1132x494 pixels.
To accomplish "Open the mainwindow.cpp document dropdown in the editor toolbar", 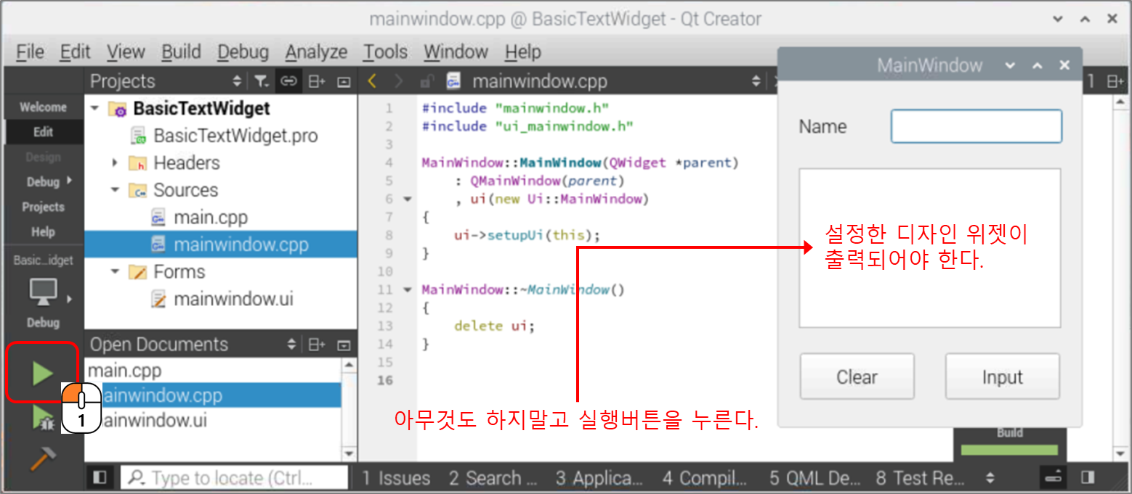I will [x=756, y=81].
